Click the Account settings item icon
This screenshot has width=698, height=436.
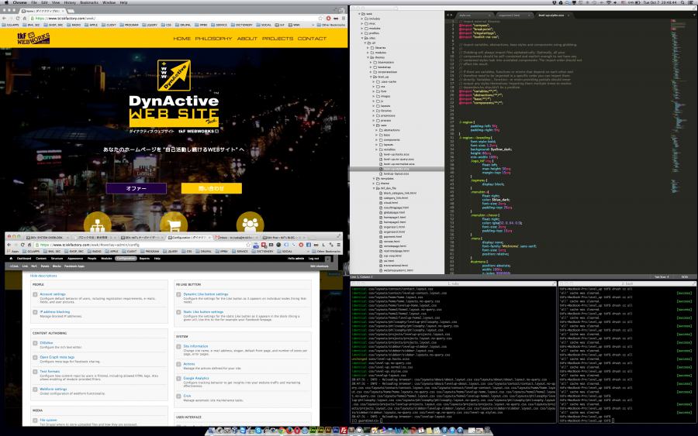pyautogui.click(x=35, y=294)
